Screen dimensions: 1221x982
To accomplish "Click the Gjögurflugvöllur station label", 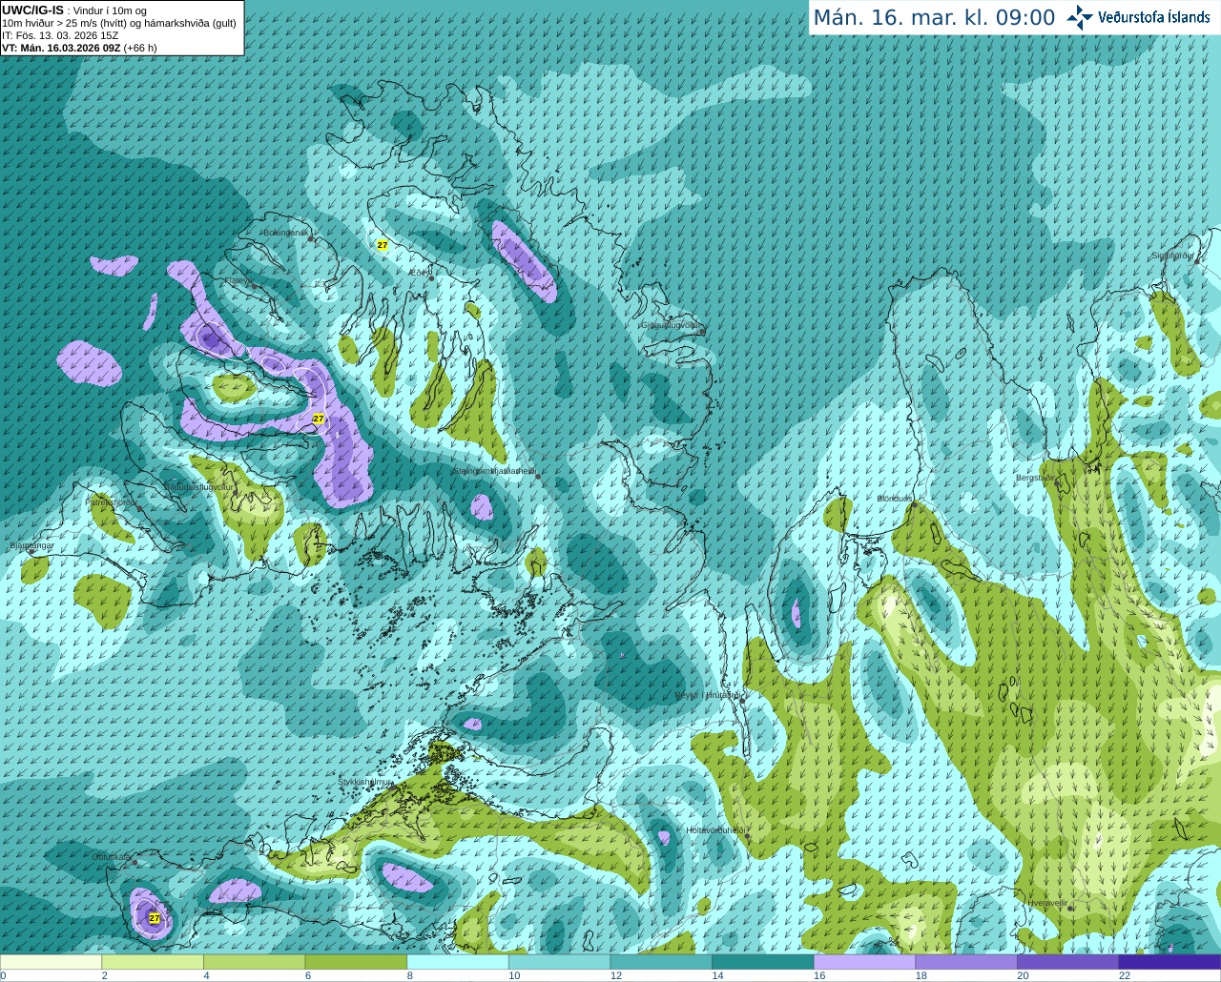I will 671,325.
